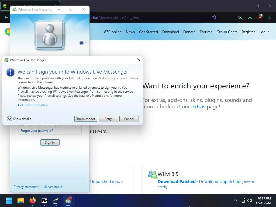Open the wand app in taskbar
Screen dimensions: 276x207
[x=56, y=201]
